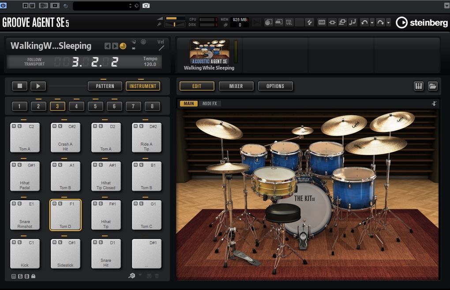This screenshot has width=450, height=290.
Task: Enable Write automation (W) button
Action: [x=32, y=5]
